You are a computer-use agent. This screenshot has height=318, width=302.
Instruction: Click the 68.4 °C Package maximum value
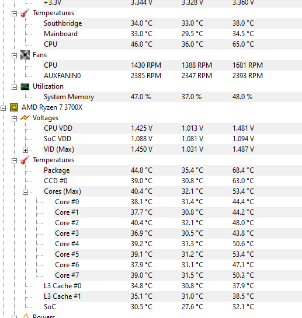(244, 170)
